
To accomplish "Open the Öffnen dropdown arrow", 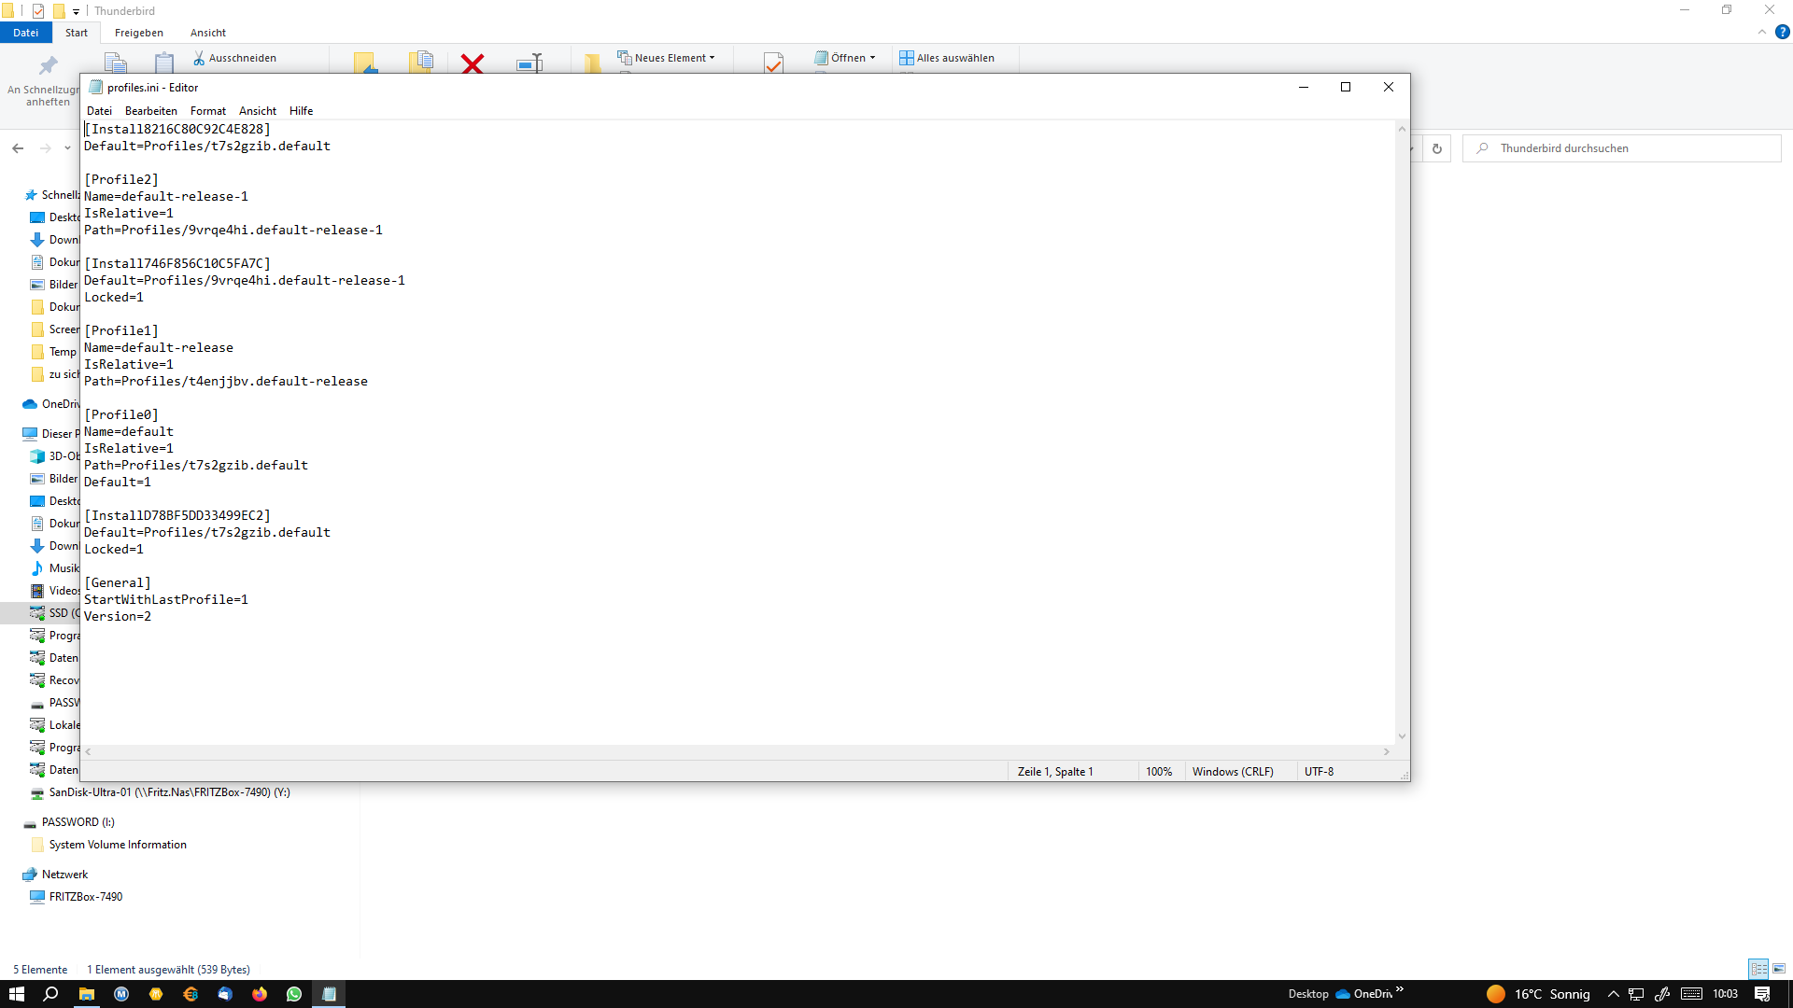I will 872,58.
